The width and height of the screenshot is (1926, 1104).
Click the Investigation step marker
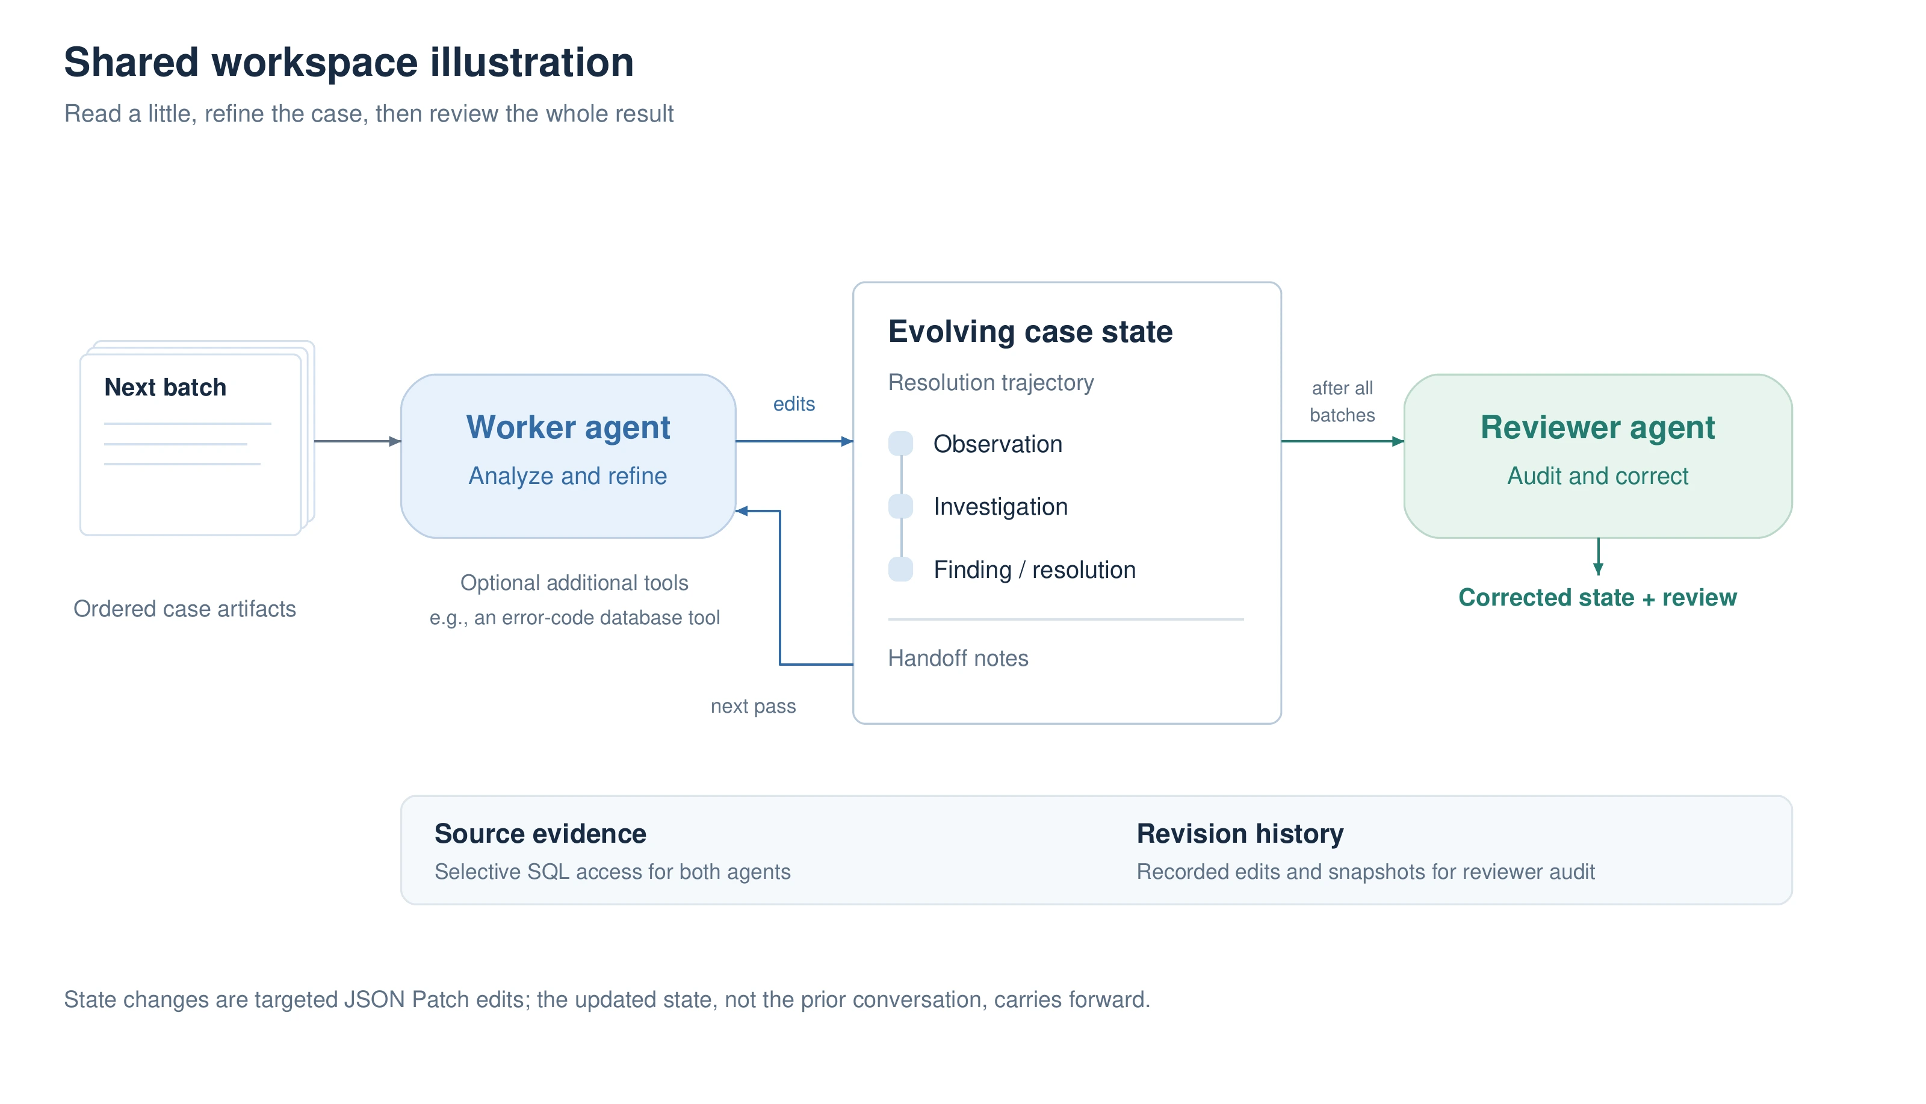900,506
